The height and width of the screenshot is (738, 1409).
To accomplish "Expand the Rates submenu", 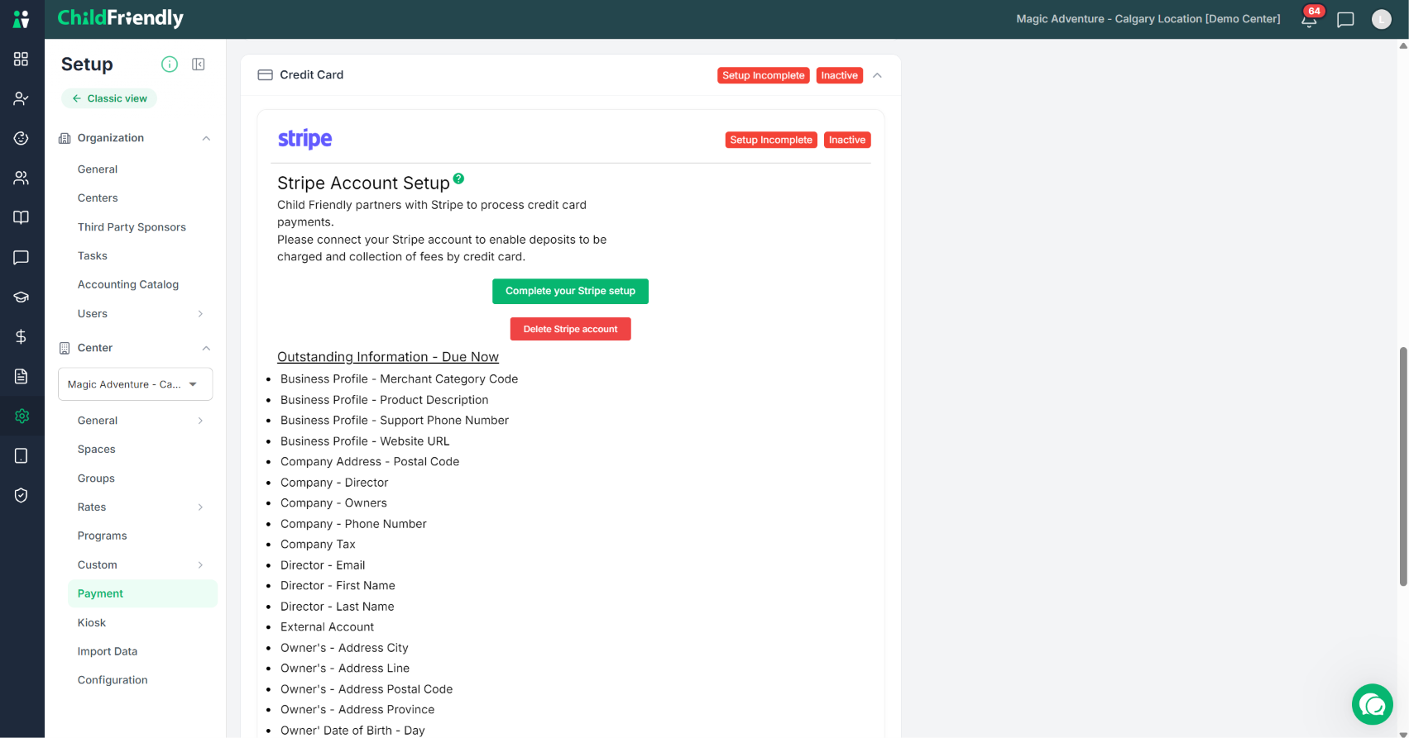I will [x=200, y=507].
